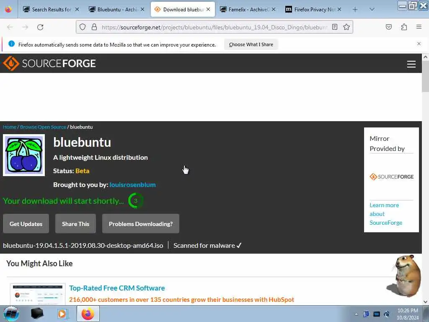Click the network monitor tray icon
This screenshot has height=322, width=429.
coord(377,314)
